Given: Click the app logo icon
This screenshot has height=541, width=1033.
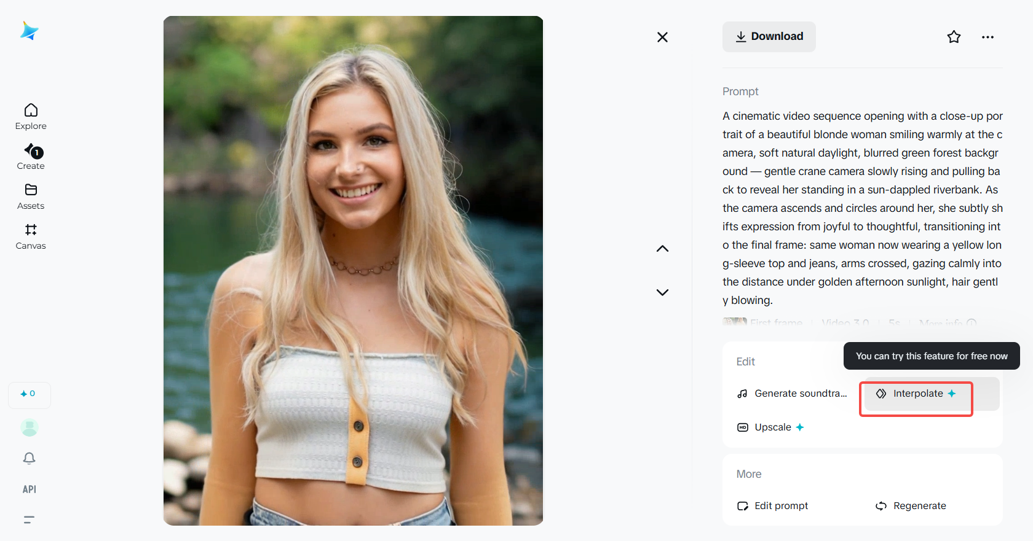Looking at the screenshot, I should click(29, 31).
